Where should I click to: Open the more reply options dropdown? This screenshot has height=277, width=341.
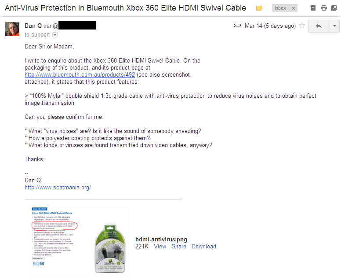(334, 26)
